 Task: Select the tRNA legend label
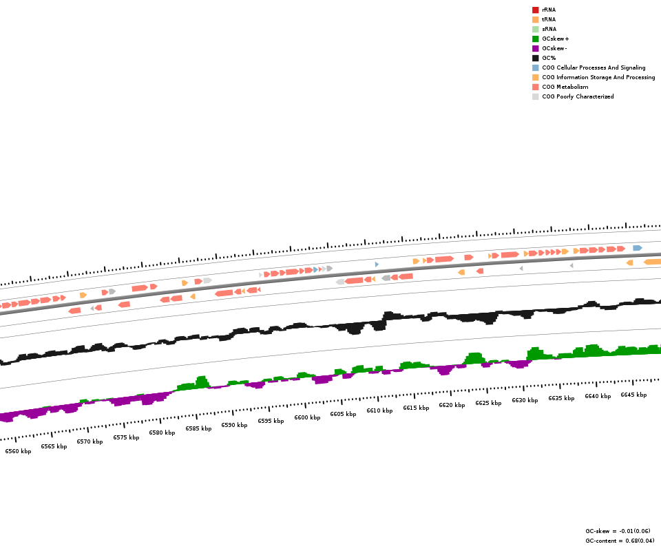[549, 19]
